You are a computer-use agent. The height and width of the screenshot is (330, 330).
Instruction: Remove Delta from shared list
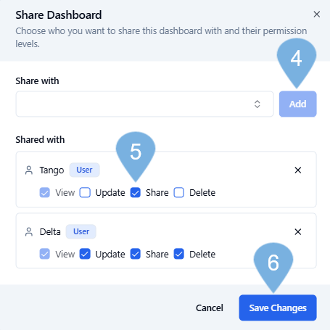click(x=298, y=232)
